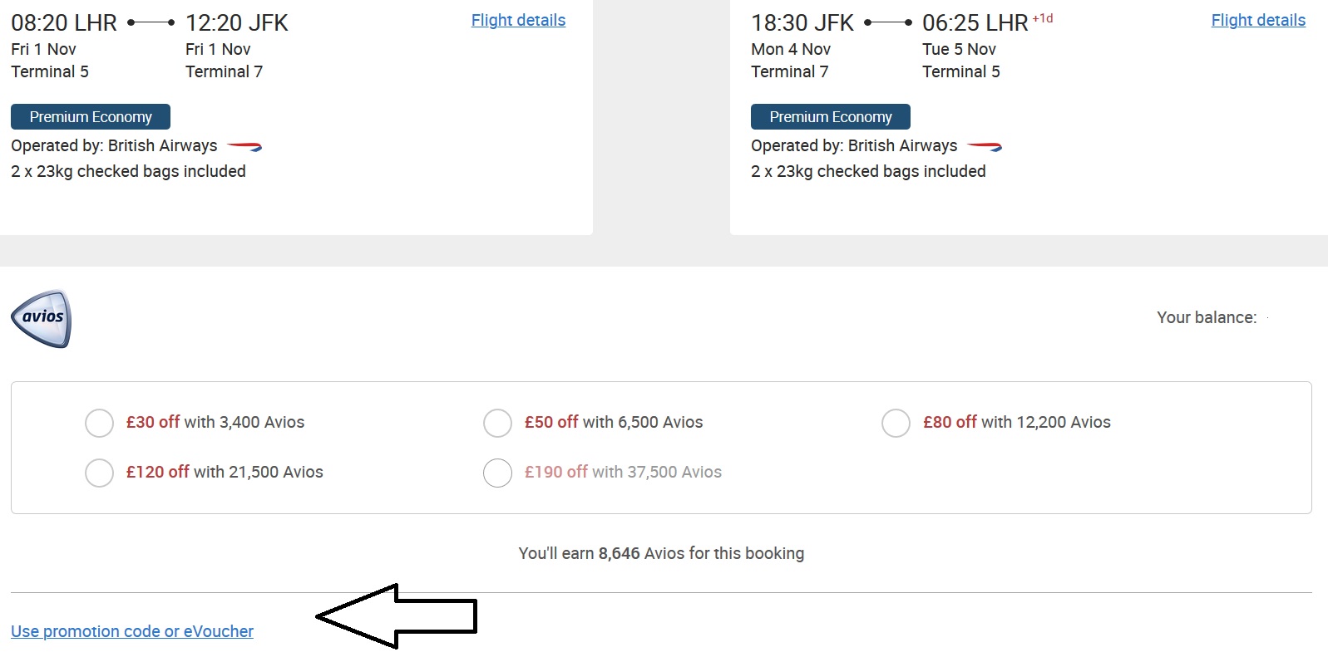The height and width of the screenshot is (652, 1328).
Task: Choose £80 off with 12,200 Avios
Action: (896, 423)
